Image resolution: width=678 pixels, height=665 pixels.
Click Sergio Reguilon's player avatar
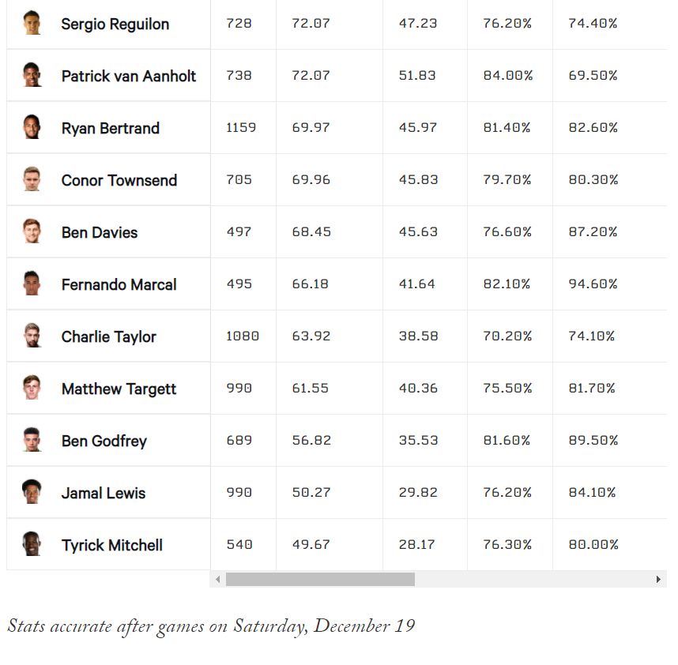pyautogui.click(x=32, y=24)
